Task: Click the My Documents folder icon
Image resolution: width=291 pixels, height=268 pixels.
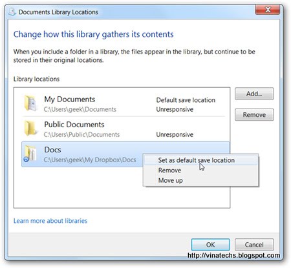Action: 30,103
